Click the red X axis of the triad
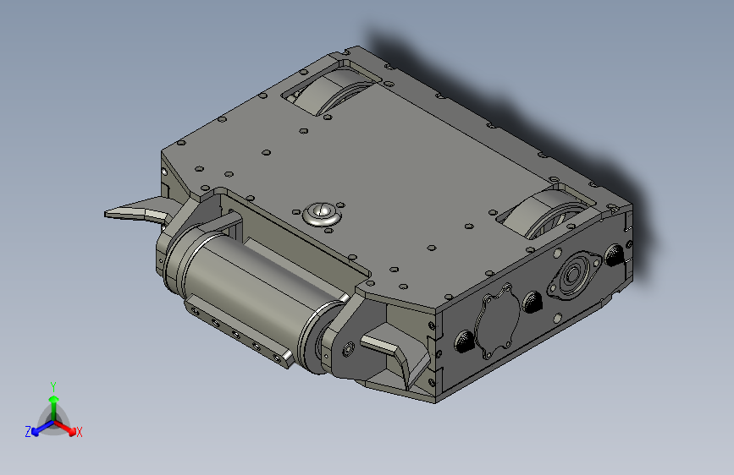The height and width of the screenshot is (475, 734). click(x=68, y=429)
